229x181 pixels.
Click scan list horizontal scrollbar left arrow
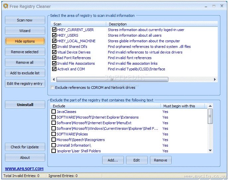coord(53,79)
